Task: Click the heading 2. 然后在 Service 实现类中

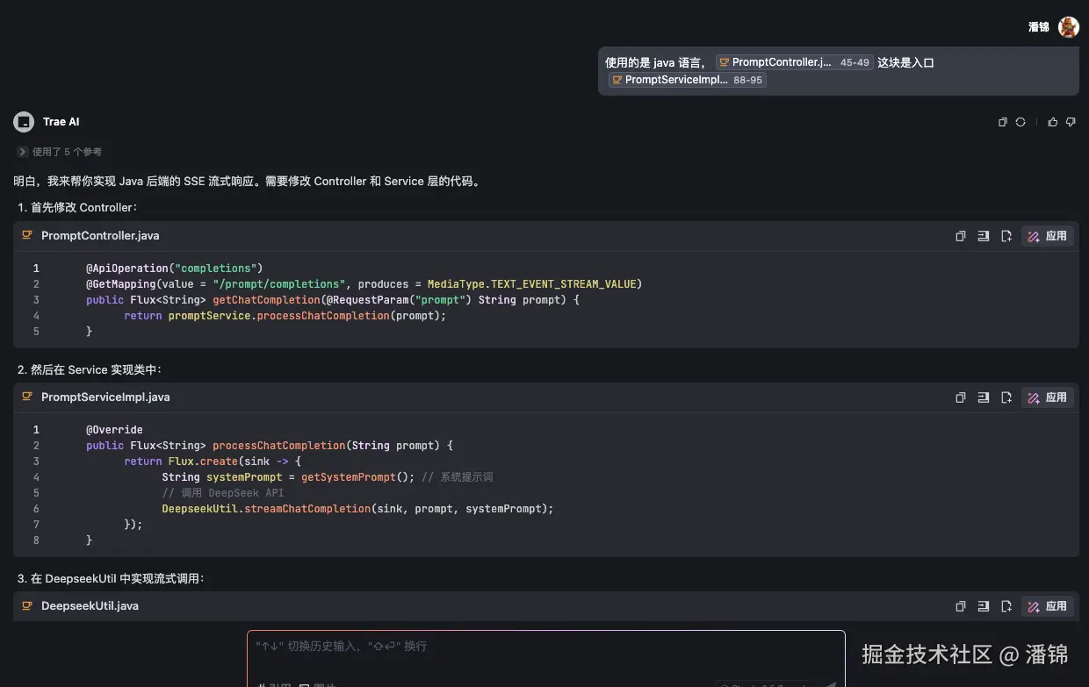Action: pos(90,370)
